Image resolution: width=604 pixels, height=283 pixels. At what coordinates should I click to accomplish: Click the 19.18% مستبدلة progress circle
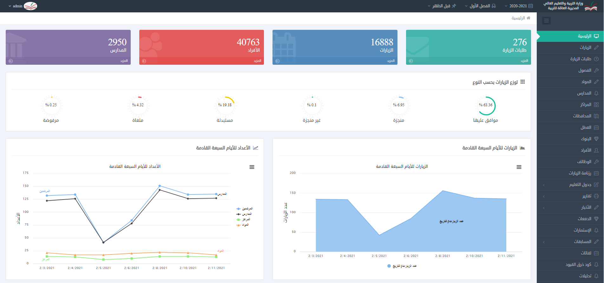[x=225, y=106]
